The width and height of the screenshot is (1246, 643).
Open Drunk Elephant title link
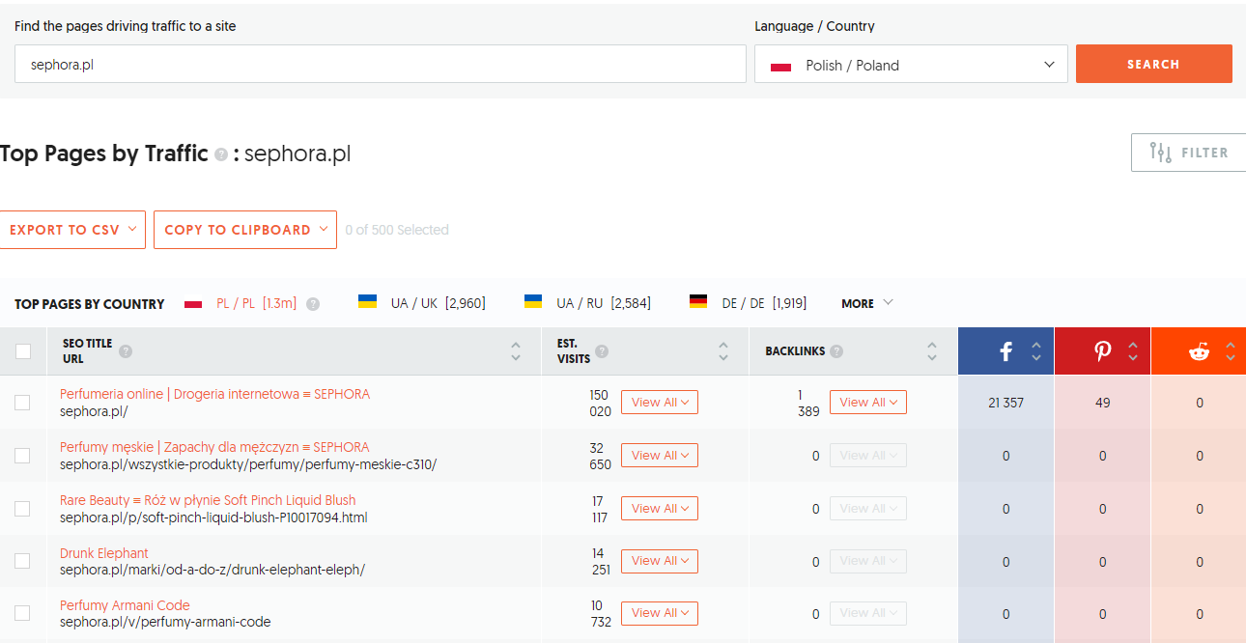pos(104,553)
